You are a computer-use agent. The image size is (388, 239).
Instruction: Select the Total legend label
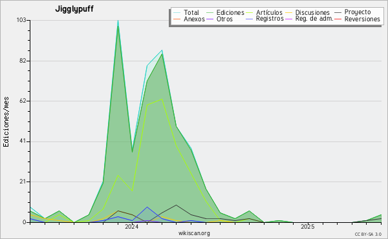[x=191, y=12]
